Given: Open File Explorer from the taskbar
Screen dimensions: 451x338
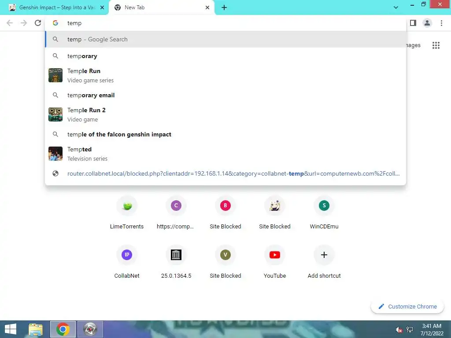Looking at the screenshot, I should coord(36,329).
